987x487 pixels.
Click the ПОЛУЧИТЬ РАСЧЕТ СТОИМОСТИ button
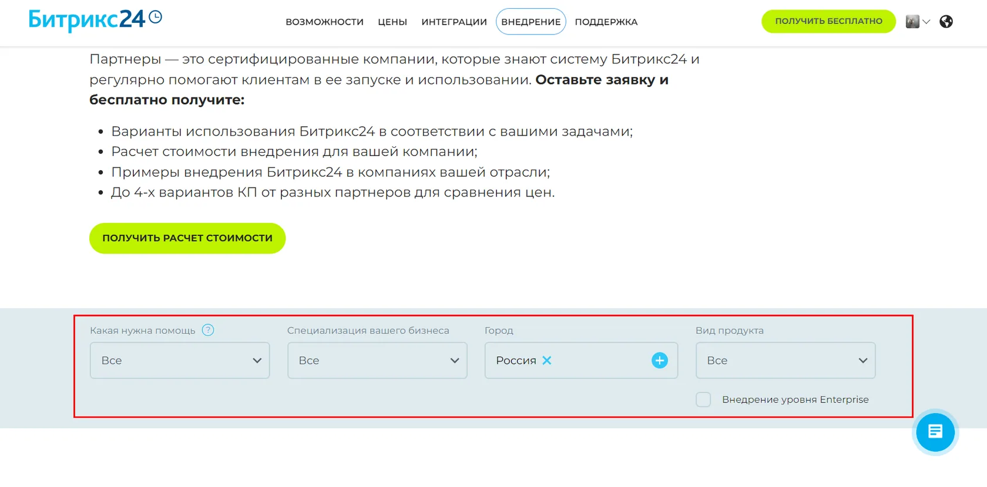click(x=187, y=238)
